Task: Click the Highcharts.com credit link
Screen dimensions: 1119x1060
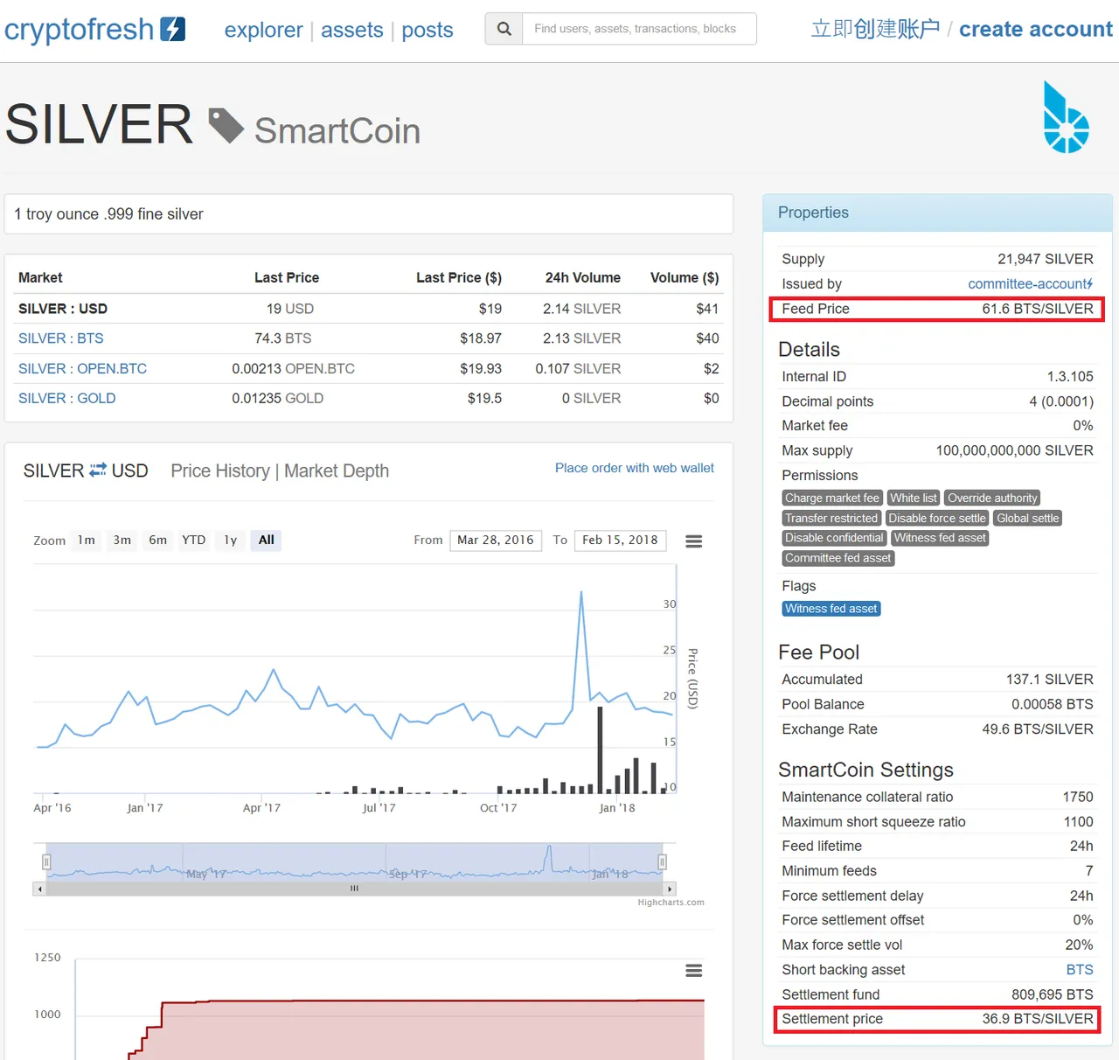Action: pos(671,903)
